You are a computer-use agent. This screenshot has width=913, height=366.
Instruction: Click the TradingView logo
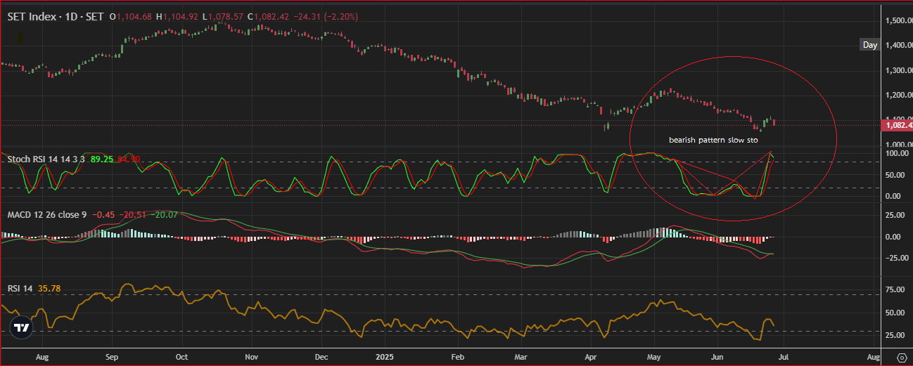click(x=22, y=327)
